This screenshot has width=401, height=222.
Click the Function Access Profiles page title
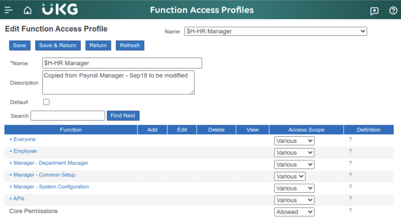[202, 10]
